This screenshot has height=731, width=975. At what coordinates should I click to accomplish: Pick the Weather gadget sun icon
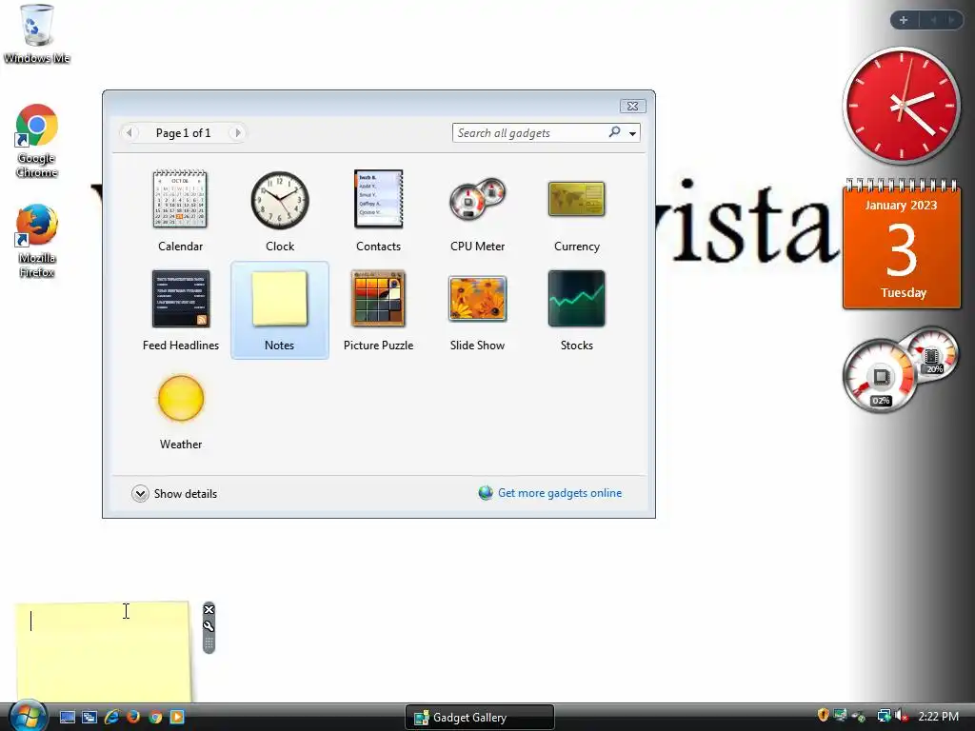click(x=181, y=399)
